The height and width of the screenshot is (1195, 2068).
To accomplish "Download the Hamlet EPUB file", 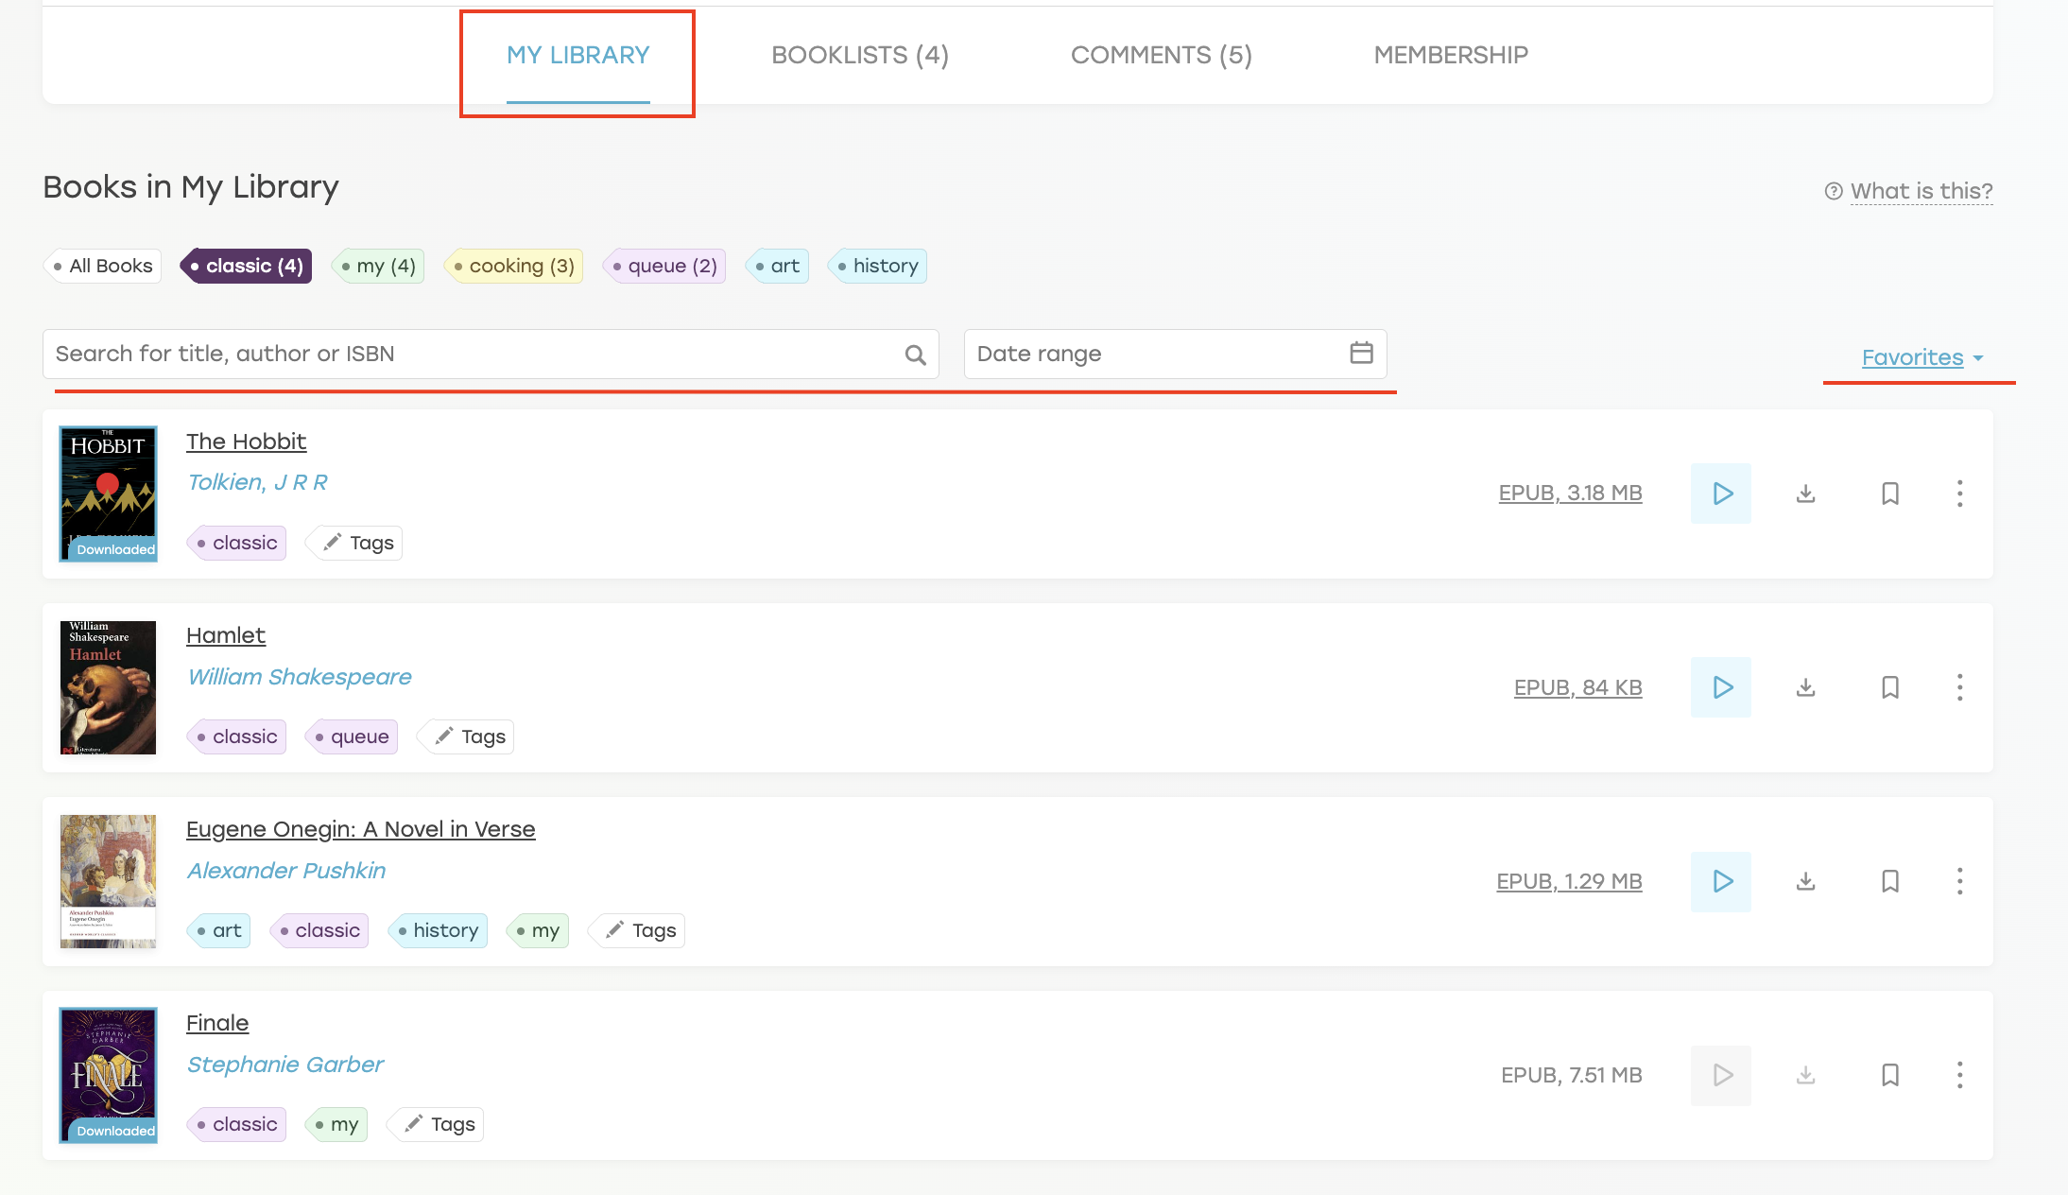I will (1805, 687).
